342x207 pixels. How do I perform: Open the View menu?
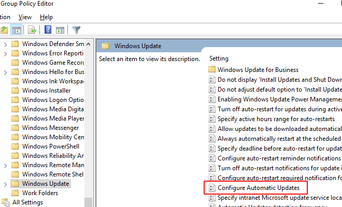pyautogui.click(x=25, y=17)
